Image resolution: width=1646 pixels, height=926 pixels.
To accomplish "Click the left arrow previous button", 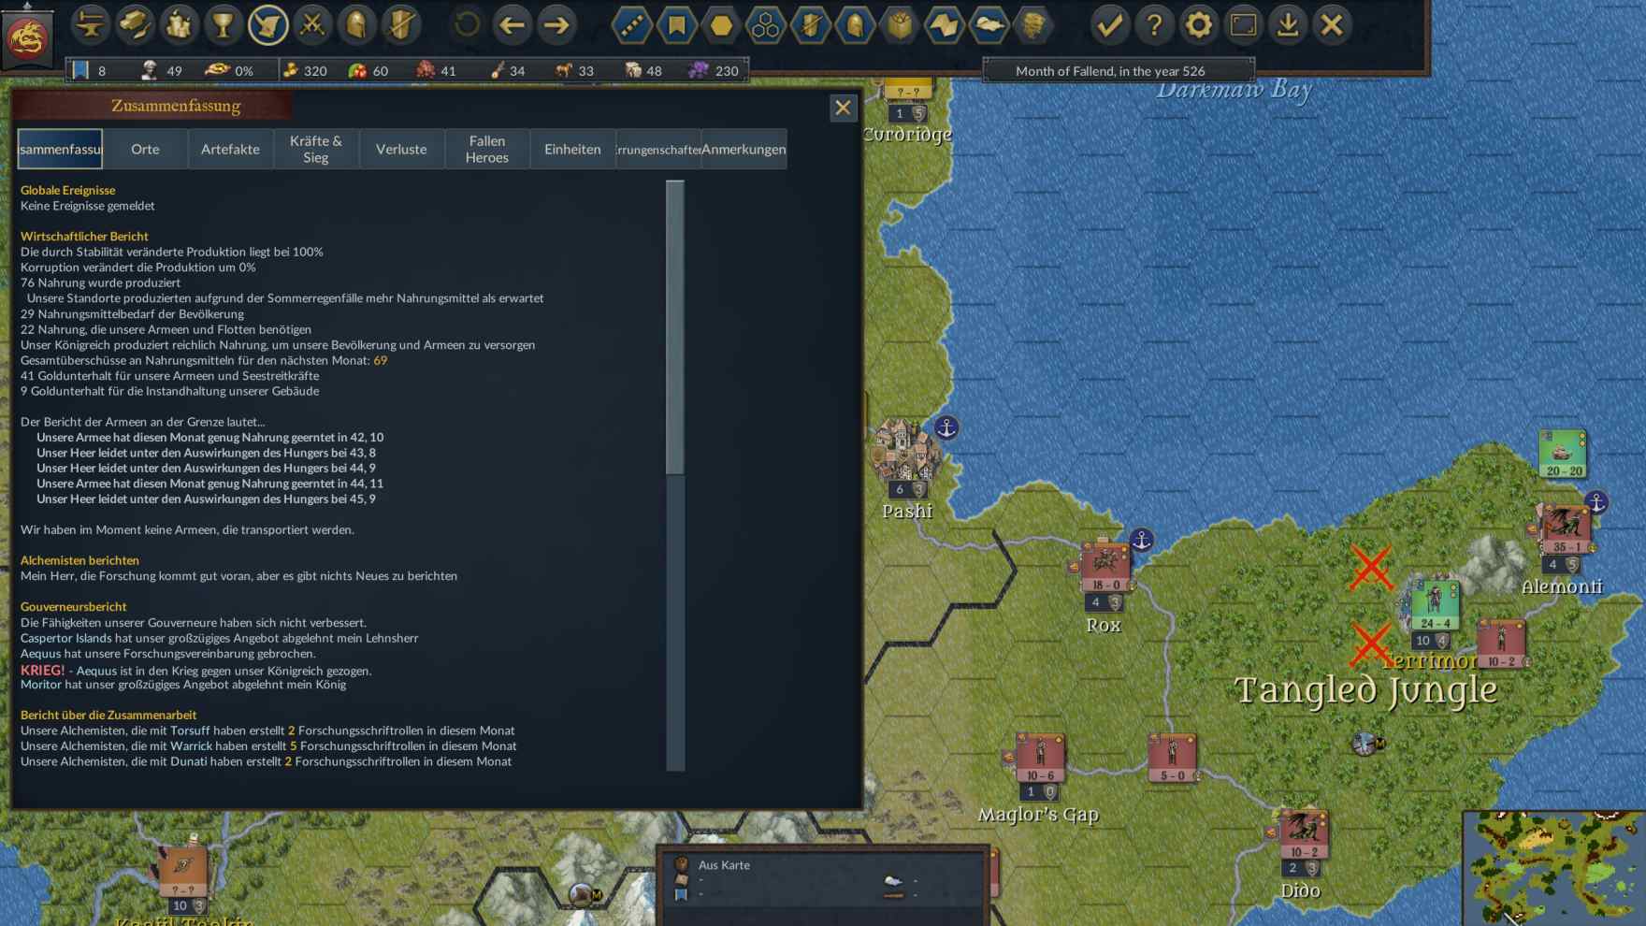I will [512, 25].
